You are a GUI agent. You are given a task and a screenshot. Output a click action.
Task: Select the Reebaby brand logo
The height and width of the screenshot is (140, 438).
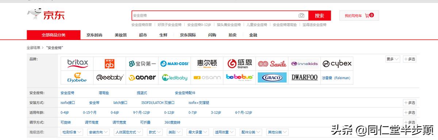[109, 77]
